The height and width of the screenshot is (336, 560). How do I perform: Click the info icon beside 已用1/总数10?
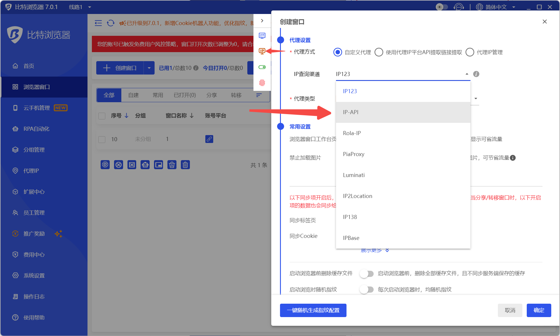pos(196,68)
